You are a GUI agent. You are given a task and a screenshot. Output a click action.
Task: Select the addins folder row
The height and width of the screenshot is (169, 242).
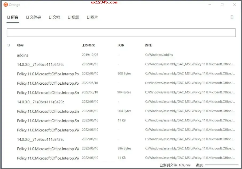point(121,55)
